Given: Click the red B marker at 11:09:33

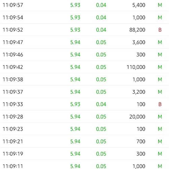Looking at the screenshot, I should [160, 104].
